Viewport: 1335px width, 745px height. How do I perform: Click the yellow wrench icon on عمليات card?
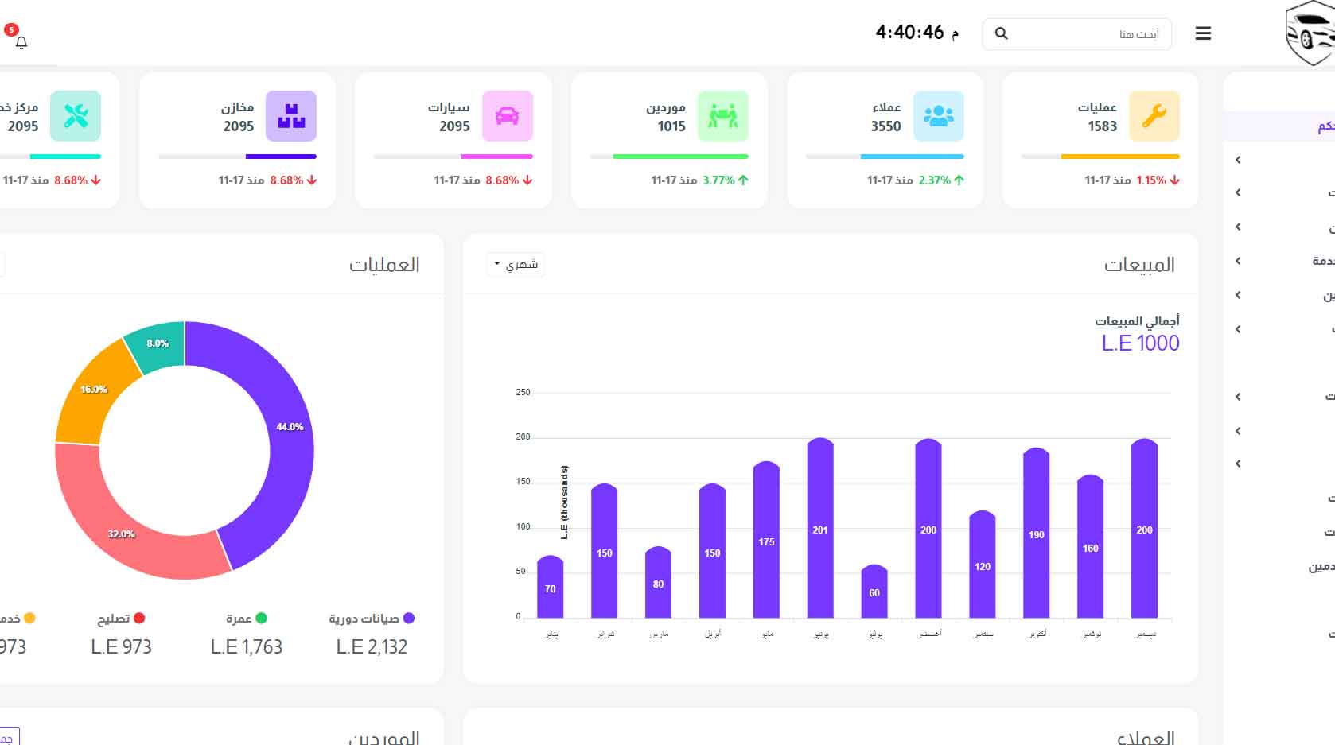(1154, 116)
